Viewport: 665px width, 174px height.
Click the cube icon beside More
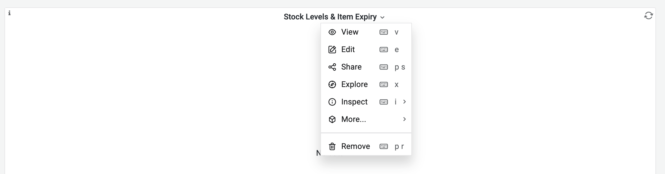[x=332, y=119]
